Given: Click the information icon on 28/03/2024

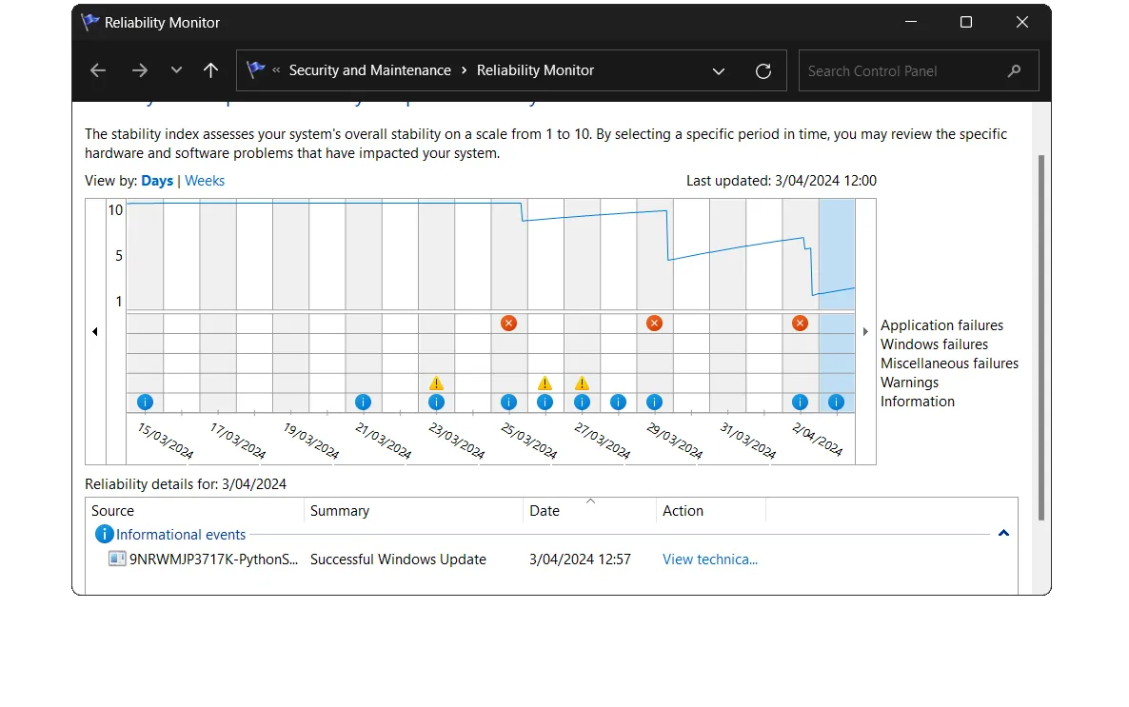Looking at the screenshot, I should pos(618,403).
